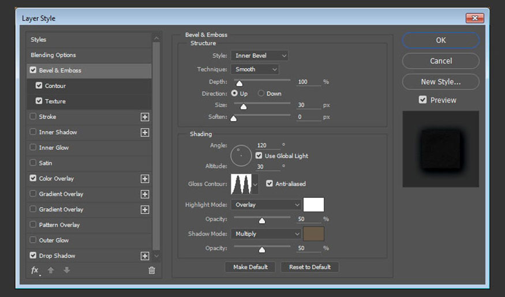The height and width of the screenshot is (297, 505).
Task: Click the Depth percentage input field
Action: (309, 82)
